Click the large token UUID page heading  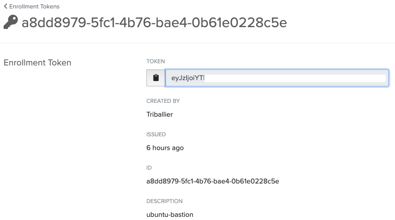[x=154, y=23]
